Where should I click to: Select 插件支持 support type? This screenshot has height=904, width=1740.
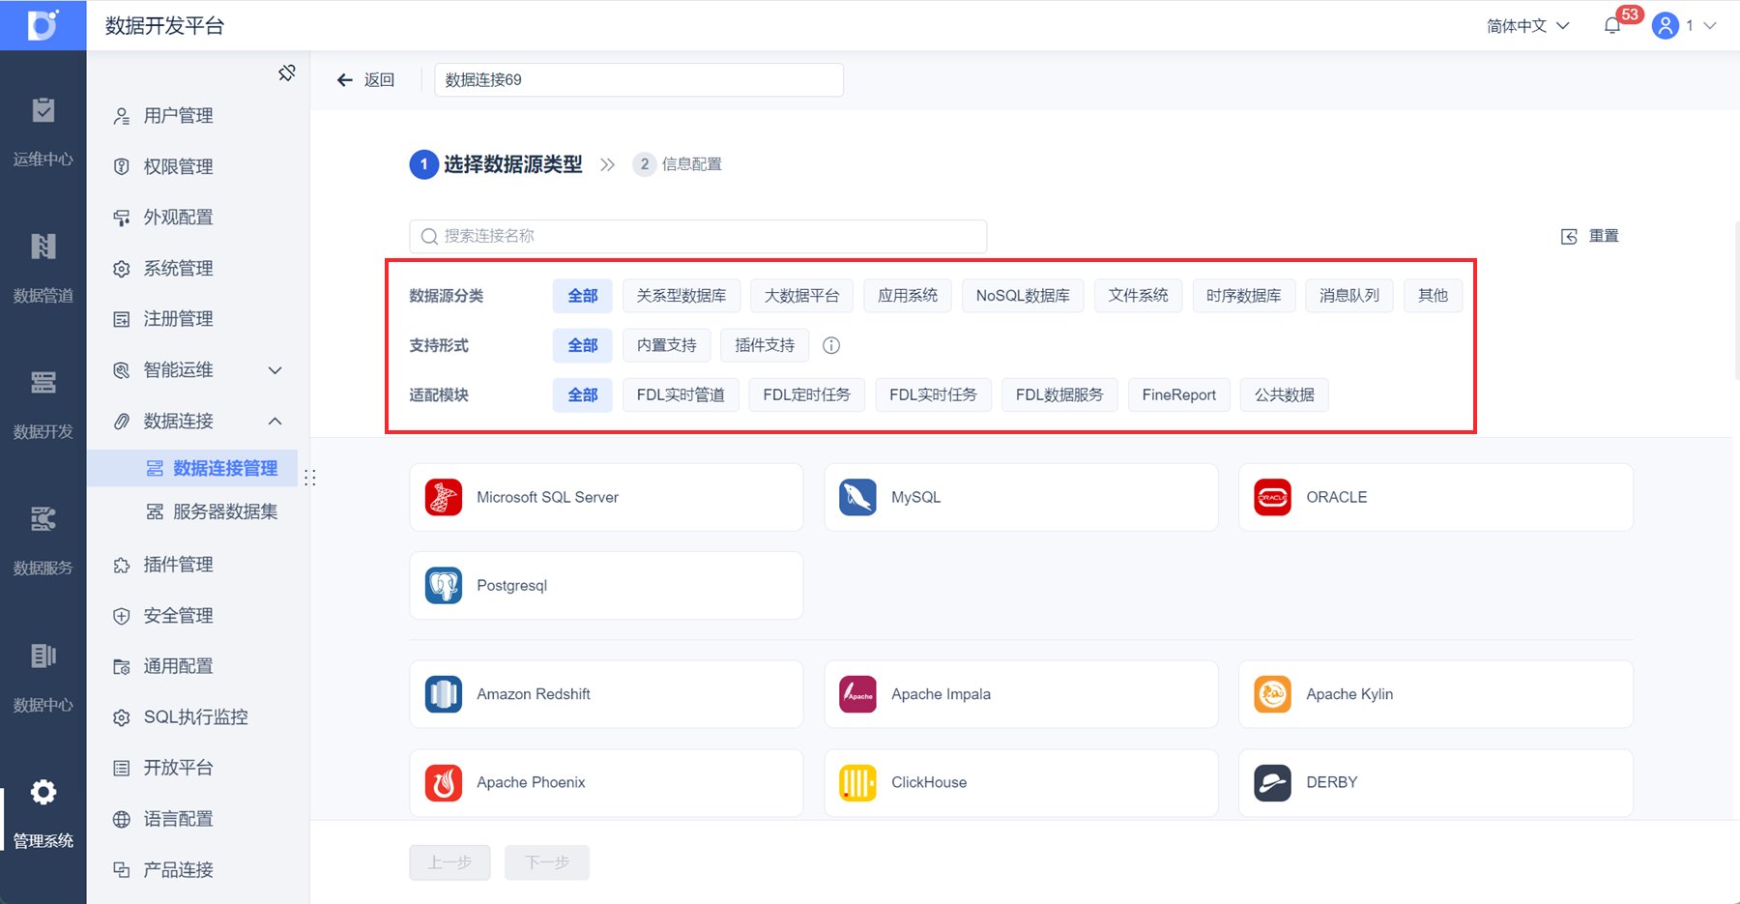coord(765,345)
